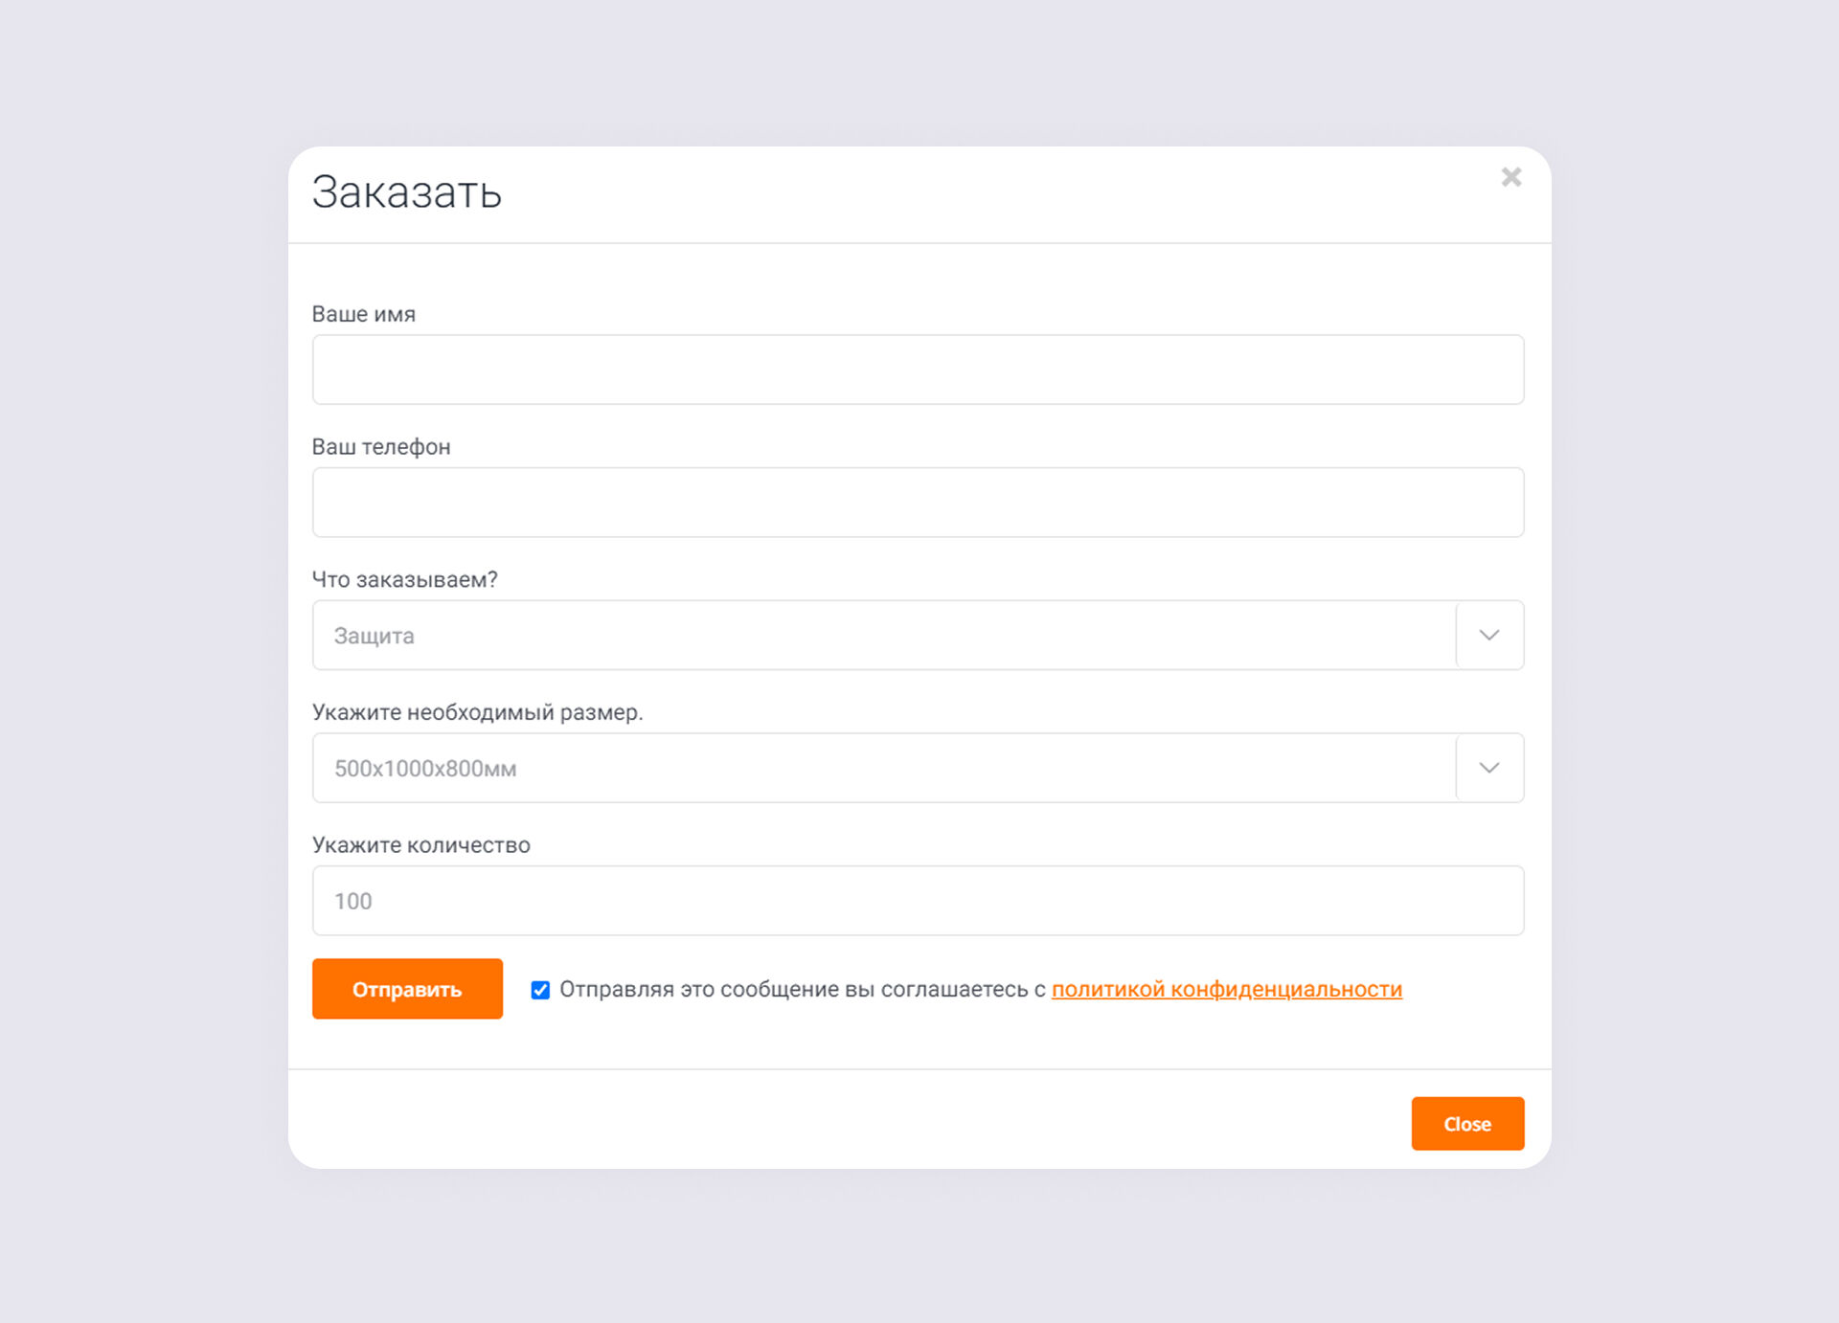Open the Защита product select field

(881, 635)
